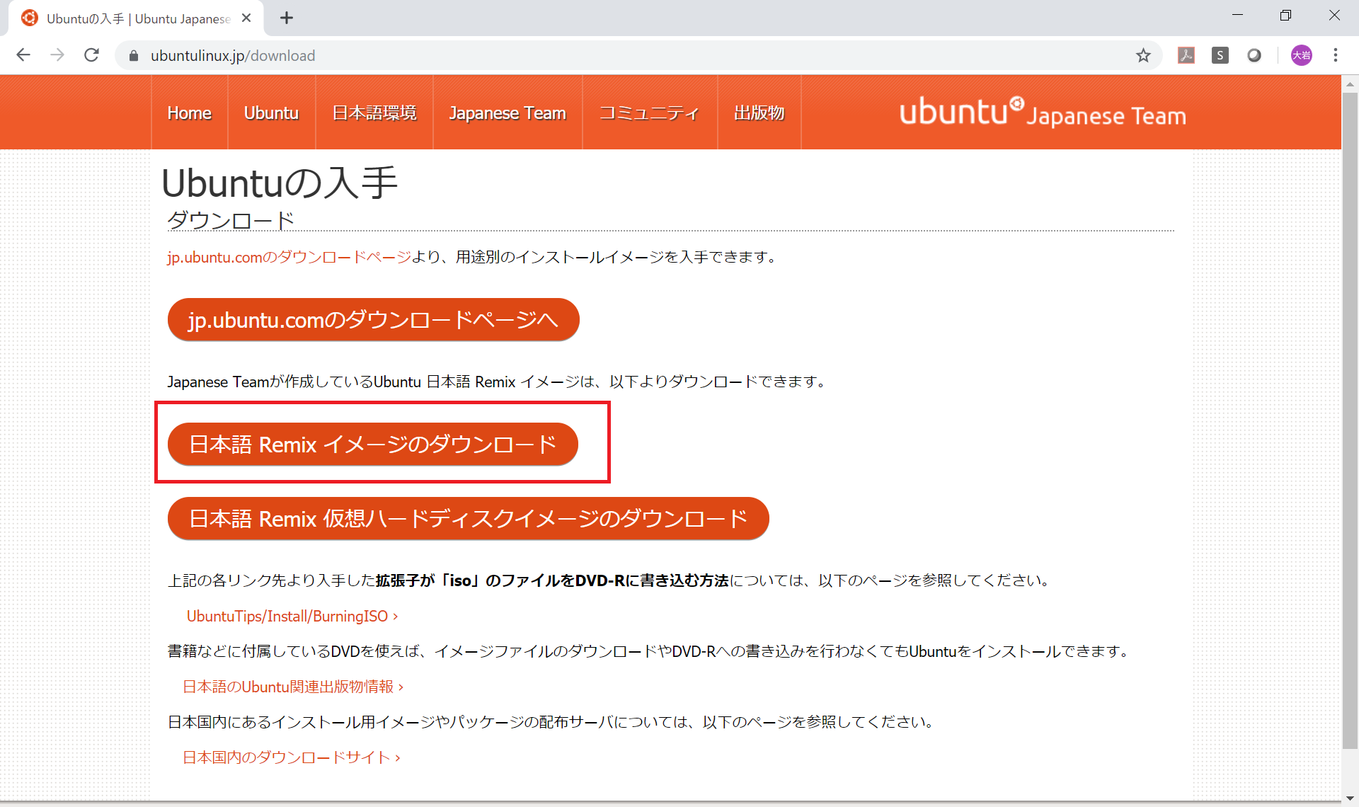
Task: Open a new browser tab
Action: (x=287, y=18)
